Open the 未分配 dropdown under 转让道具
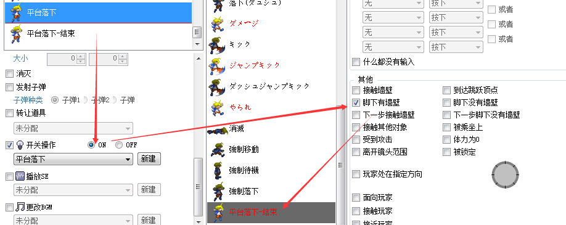The image size is (566, 225). tap(73, 128)
